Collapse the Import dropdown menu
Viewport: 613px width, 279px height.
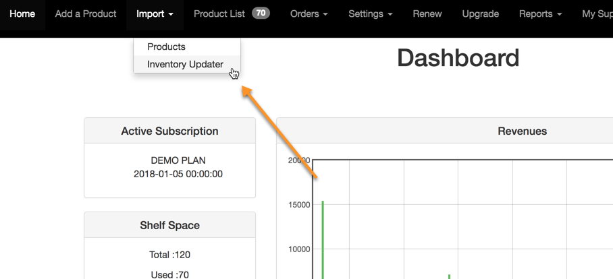coord(155,14)
